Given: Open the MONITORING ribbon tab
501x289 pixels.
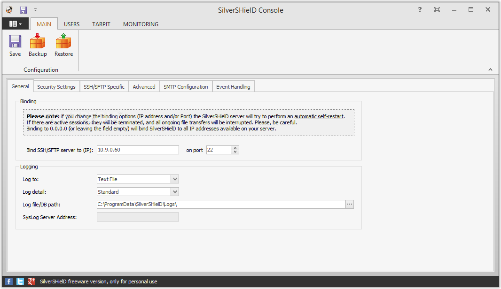Looking at the screenshot, I should coord(141,24).
